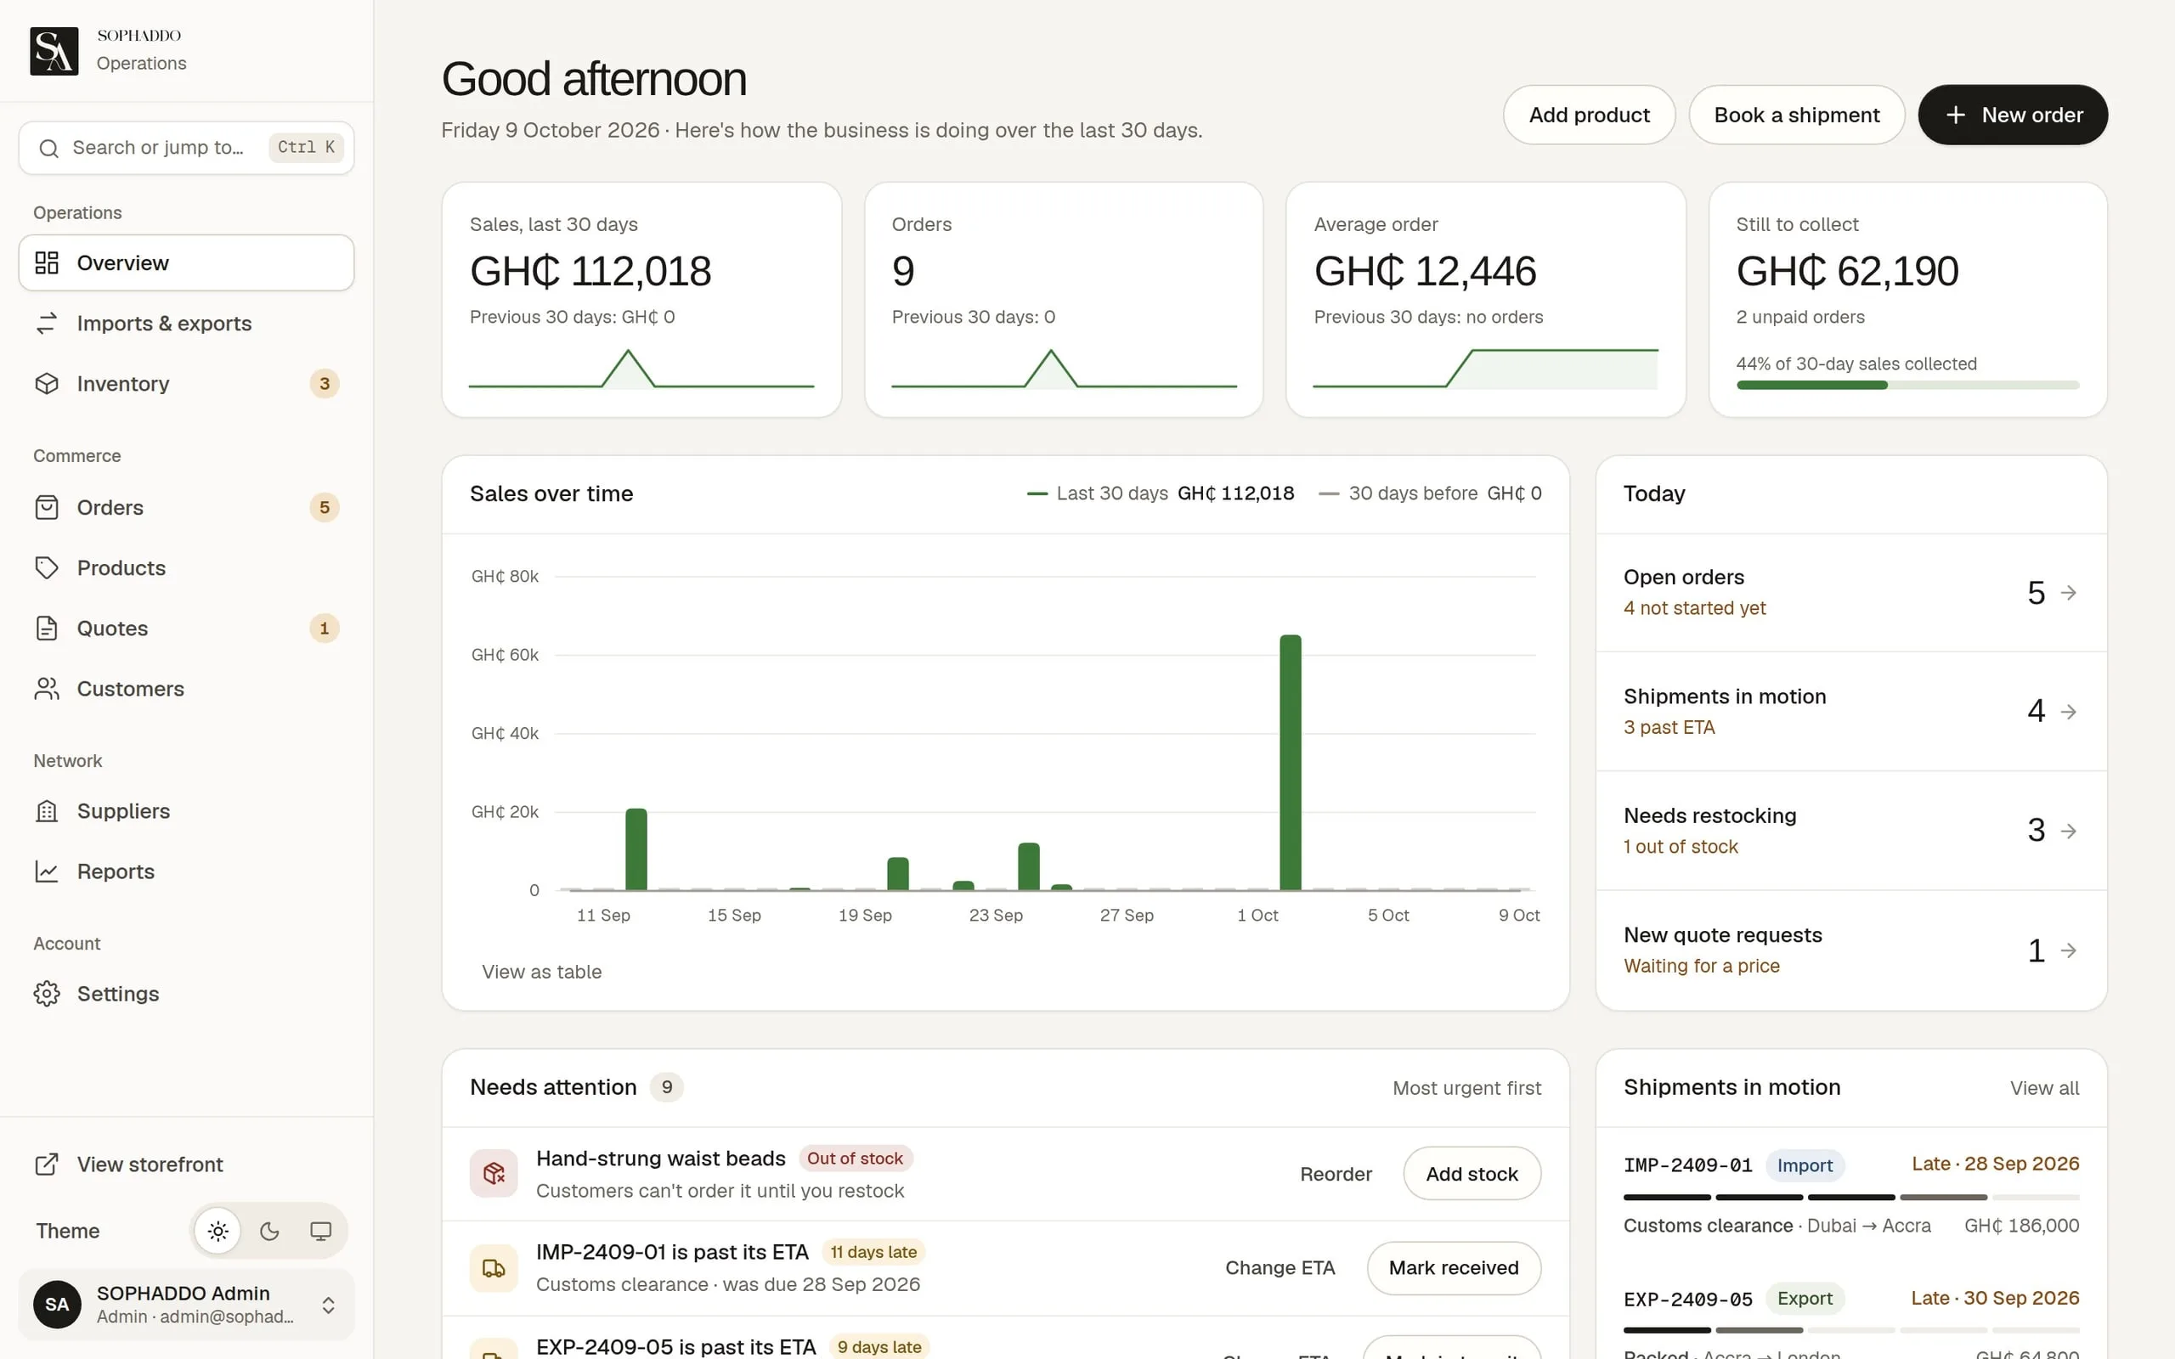Click the Suppliers building icon
Screen dimensions: 2175x1359
pos(47,810)
